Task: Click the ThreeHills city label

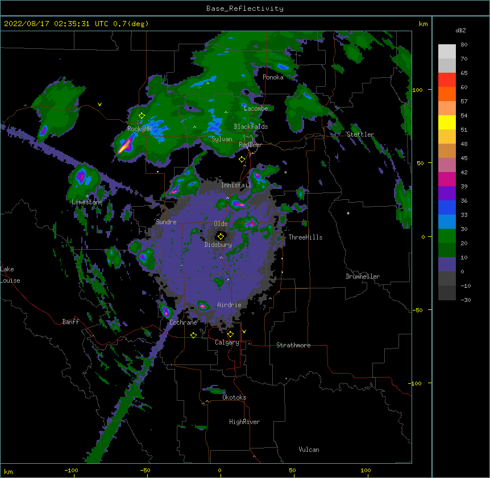Action: click(305, 237)
